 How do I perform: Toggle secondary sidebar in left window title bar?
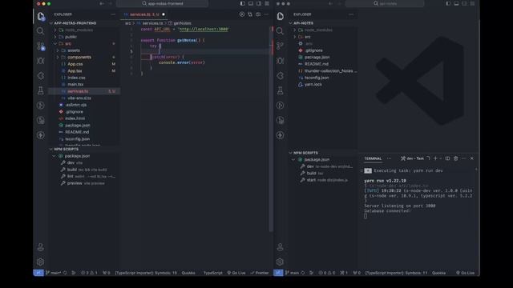tap(259, 3)
